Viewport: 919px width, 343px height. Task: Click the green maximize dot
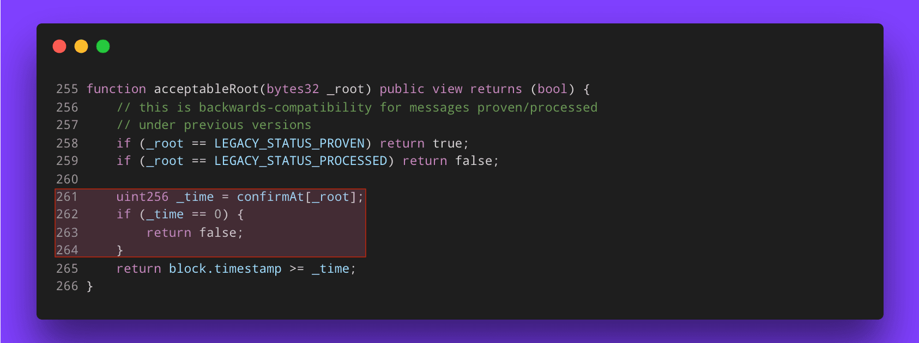[x=103, y=46]
